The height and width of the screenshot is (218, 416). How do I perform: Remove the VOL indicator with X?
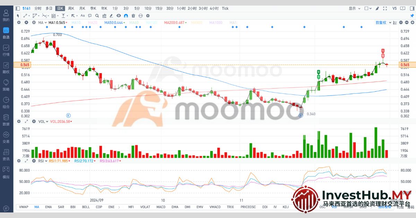(x=34, y=121)
